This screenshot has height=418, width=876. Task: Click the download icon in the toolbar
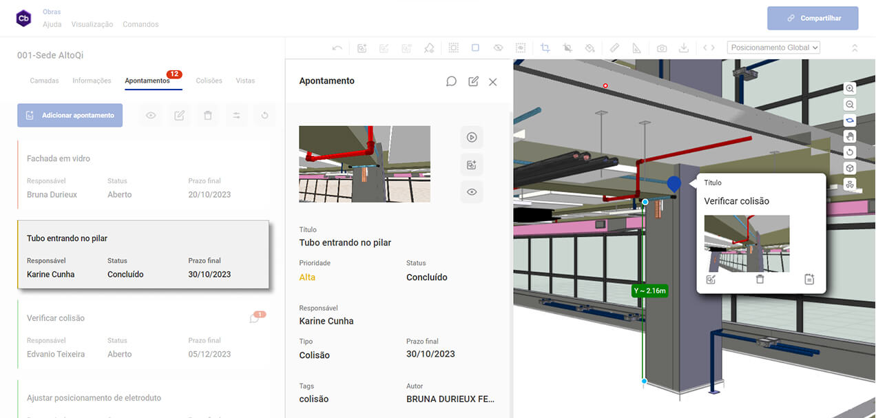coord(684,48)
